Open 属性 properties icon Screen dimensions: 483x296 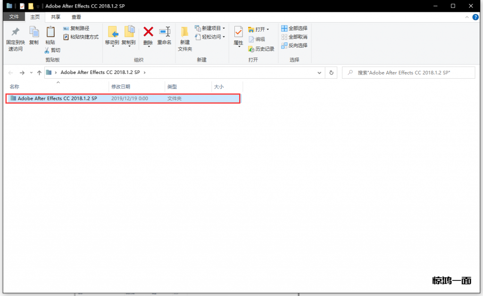tap(238, 32)
